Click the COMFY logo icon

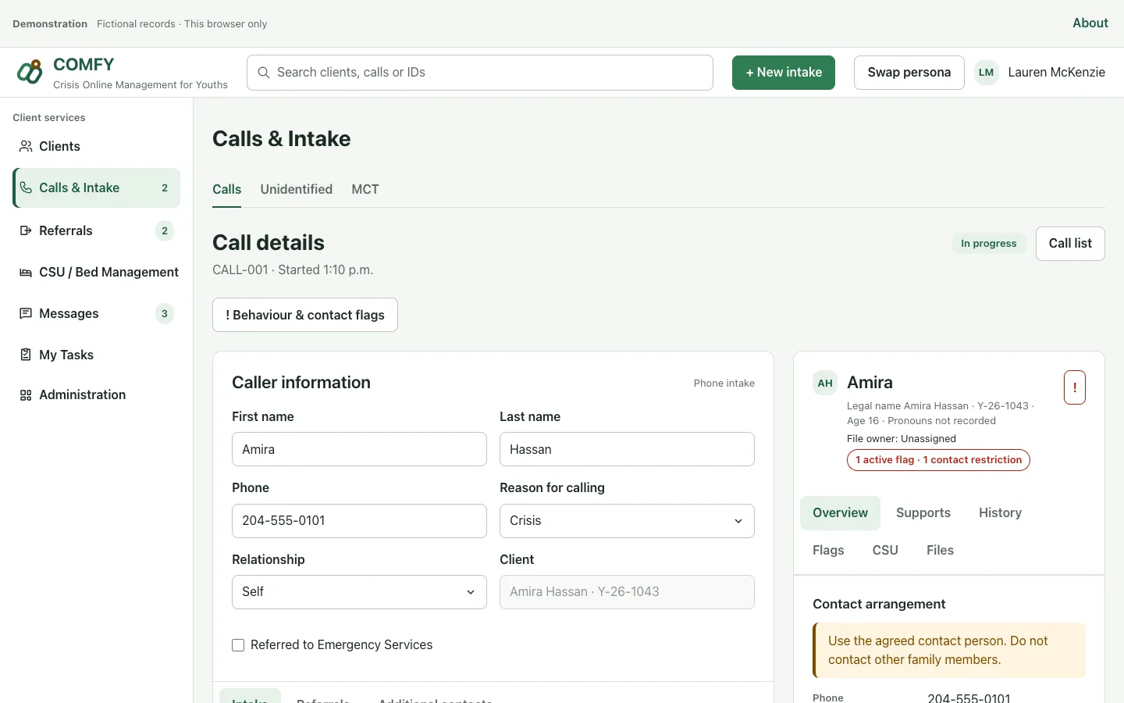click(x=30, y=72)
